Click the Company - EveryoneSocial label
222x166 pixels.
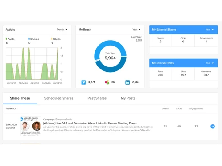coord(58,120)
